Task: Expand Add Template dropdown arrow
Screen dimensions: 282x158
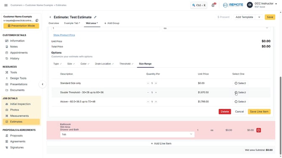Action: tap(259, 17)
